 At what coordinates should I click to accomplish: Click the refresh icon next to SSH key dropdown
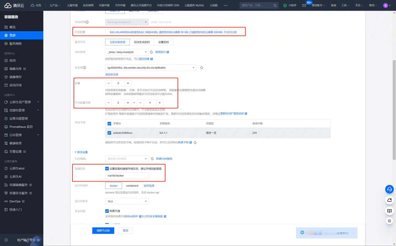[x=151, y=52]
